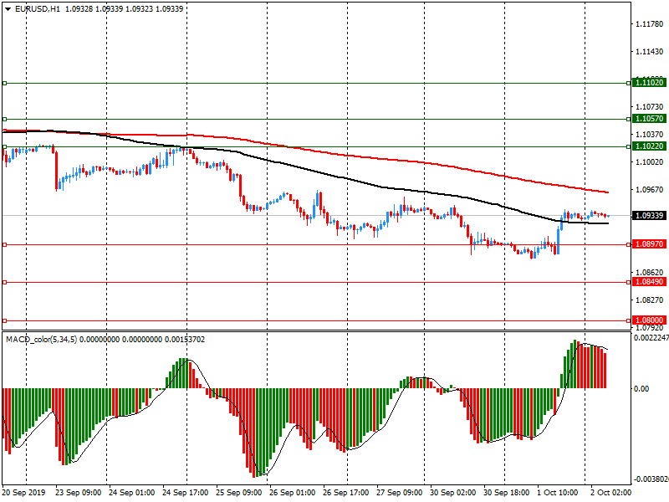Viewport: 669px width, 502px height.
Task: Click the 25 Sep 09:00 time label
Action: (x=238, y=493)
